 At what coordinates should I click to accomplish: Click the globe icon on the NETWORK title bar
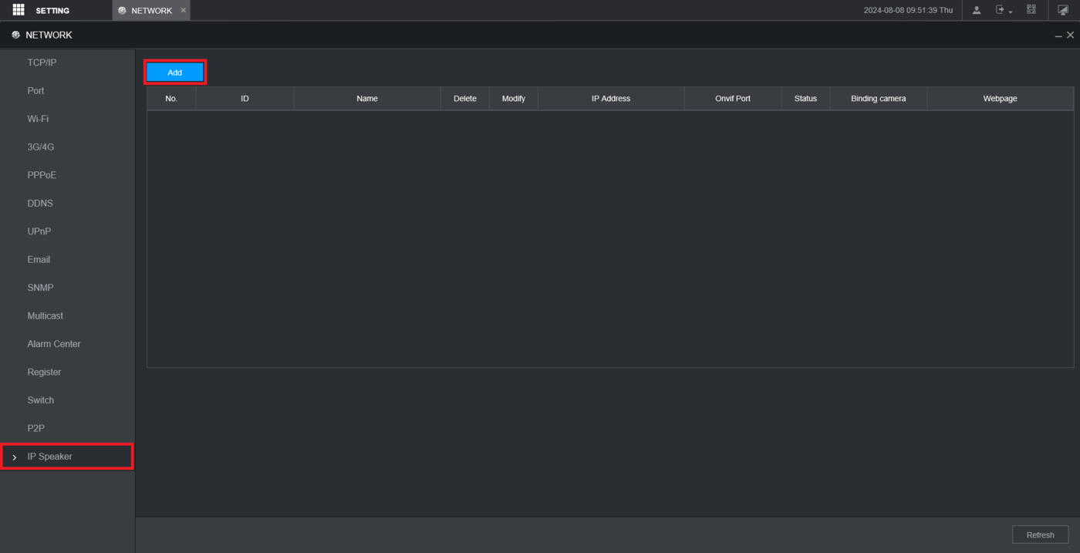[x=14, y=34]
